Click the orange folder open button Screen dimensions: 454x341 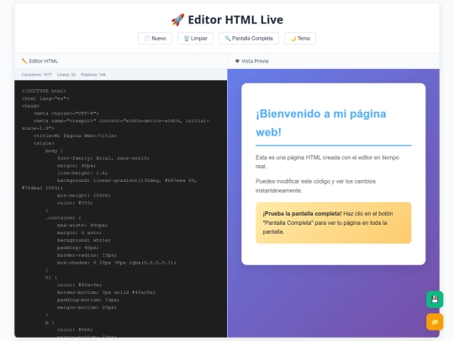pos(435,322)
